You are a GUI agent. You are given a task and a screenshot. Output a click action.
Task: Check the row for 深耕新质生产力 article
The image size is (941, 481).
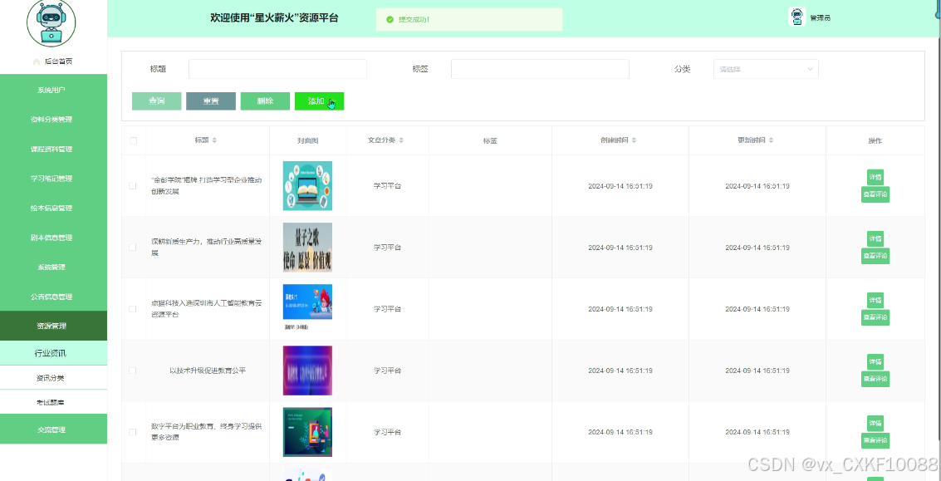pyautogui.click(x=133, y=248)
